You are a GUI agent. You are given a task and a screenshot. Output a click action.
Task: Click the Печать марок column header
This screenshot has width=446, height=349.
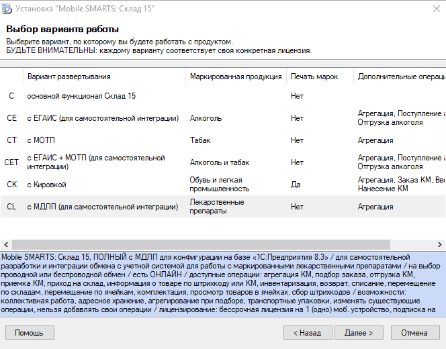click(x=320, y=77)
